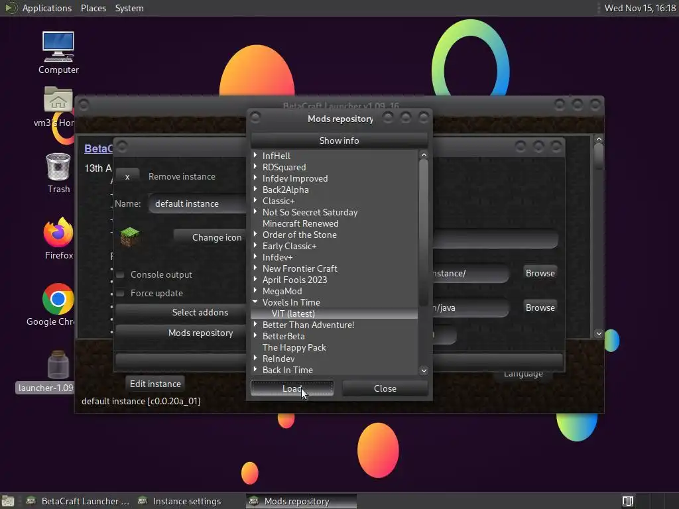
Task: Expand Not So Seecret Saturday node
Action: (255, 211)
